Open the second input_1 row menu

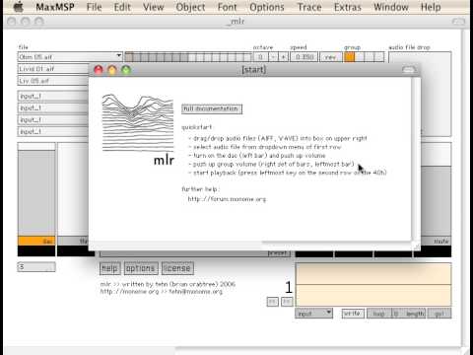(53, 108)
